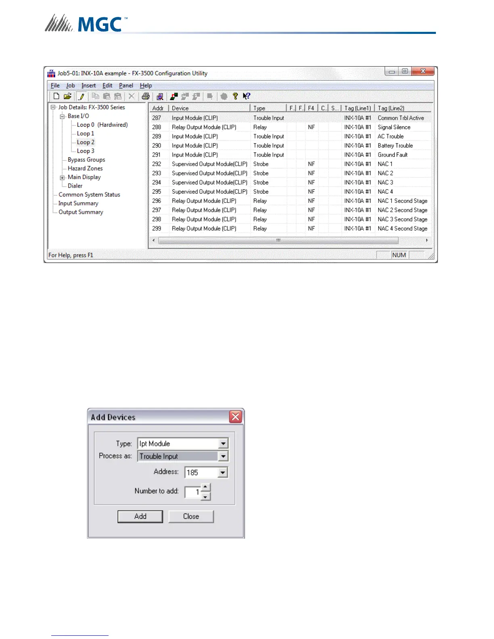Open the File menu
494x639 pixels.
(x=55, y=86)
